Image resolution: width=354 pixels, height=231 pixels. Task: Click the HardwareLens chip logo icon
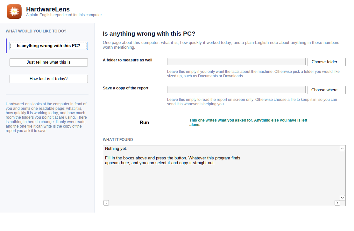(x=14, y=11)
